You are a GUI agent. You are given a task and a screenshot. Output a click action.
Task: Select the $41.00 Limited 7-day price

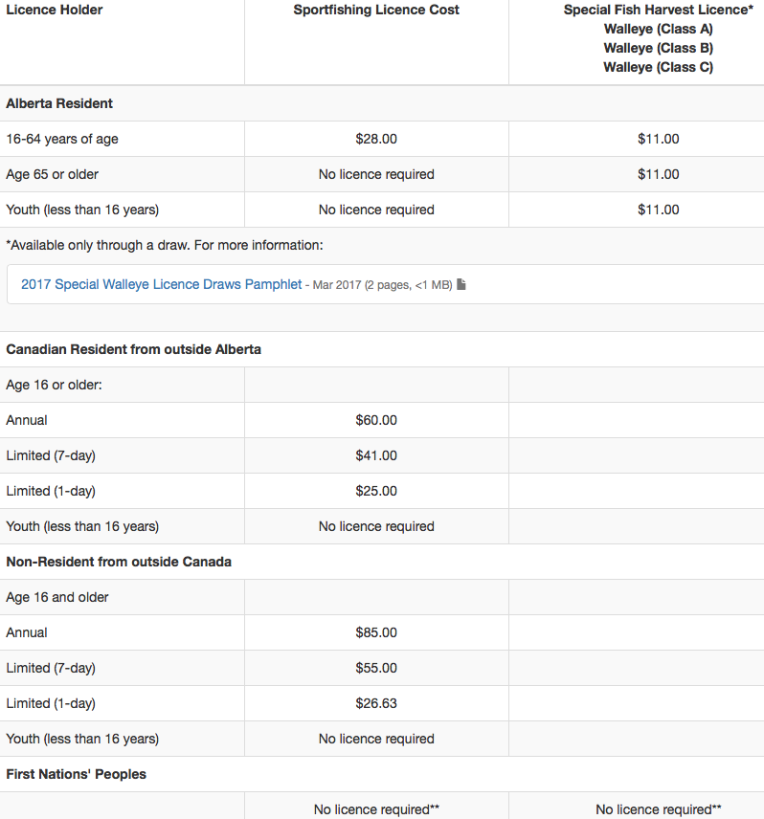pyautogui.click(x=376, y=455)
